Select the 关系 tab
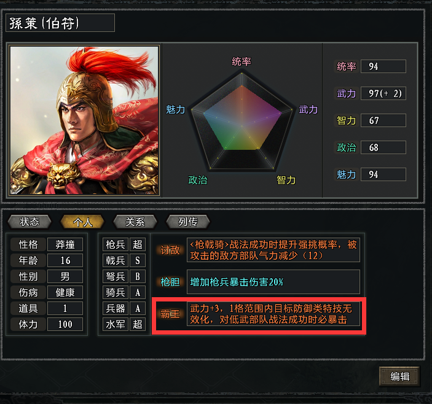Screen dimensions: 432x404 (135, 222)
